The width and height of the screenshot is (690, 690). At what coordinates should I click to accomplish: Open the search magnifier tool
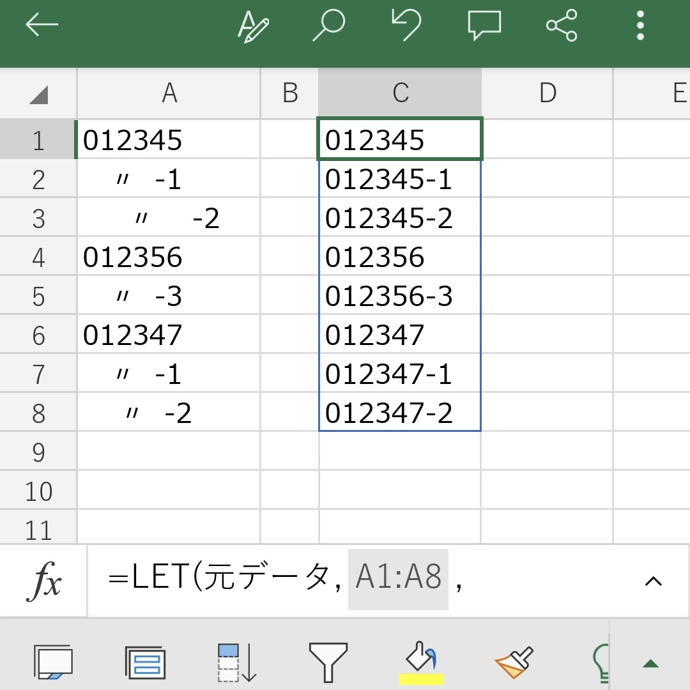(x=328, y=26)
